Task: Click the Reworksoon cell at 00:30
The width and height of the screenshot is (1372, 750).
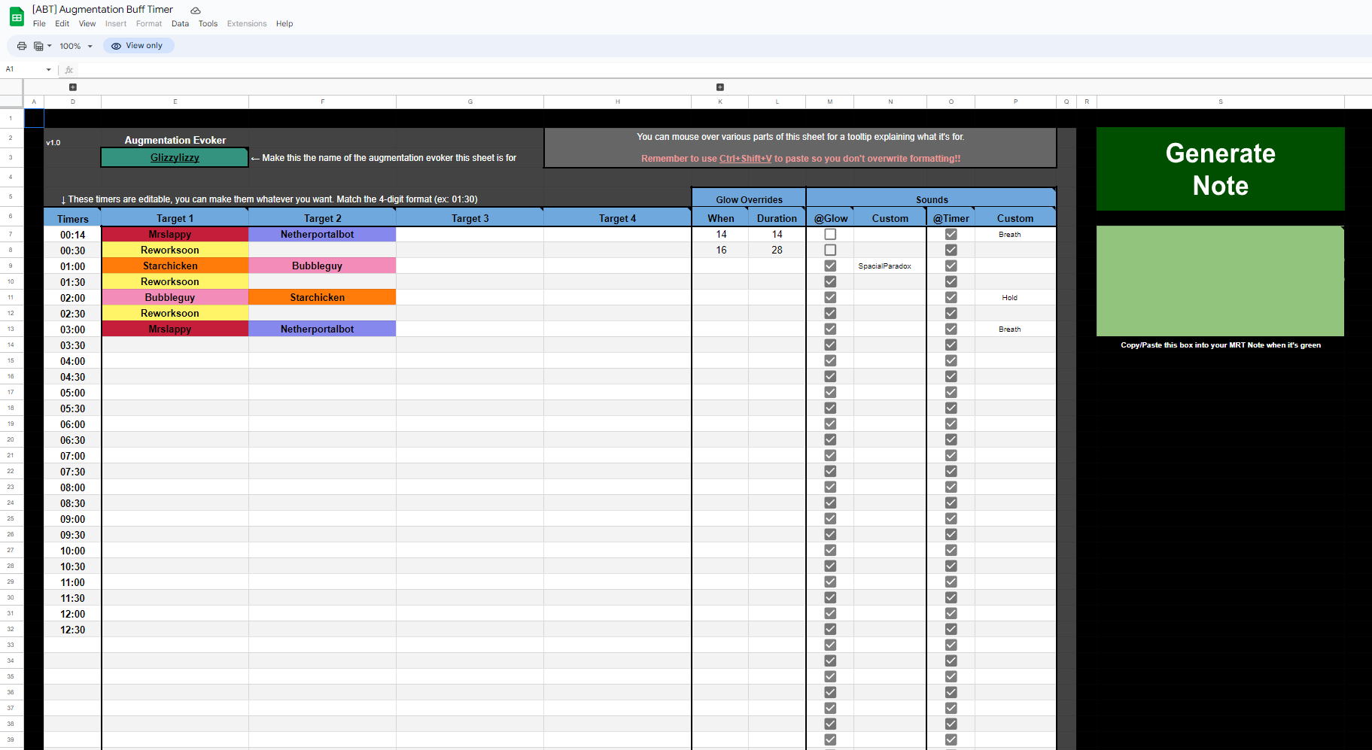Action: click(175, 250)
